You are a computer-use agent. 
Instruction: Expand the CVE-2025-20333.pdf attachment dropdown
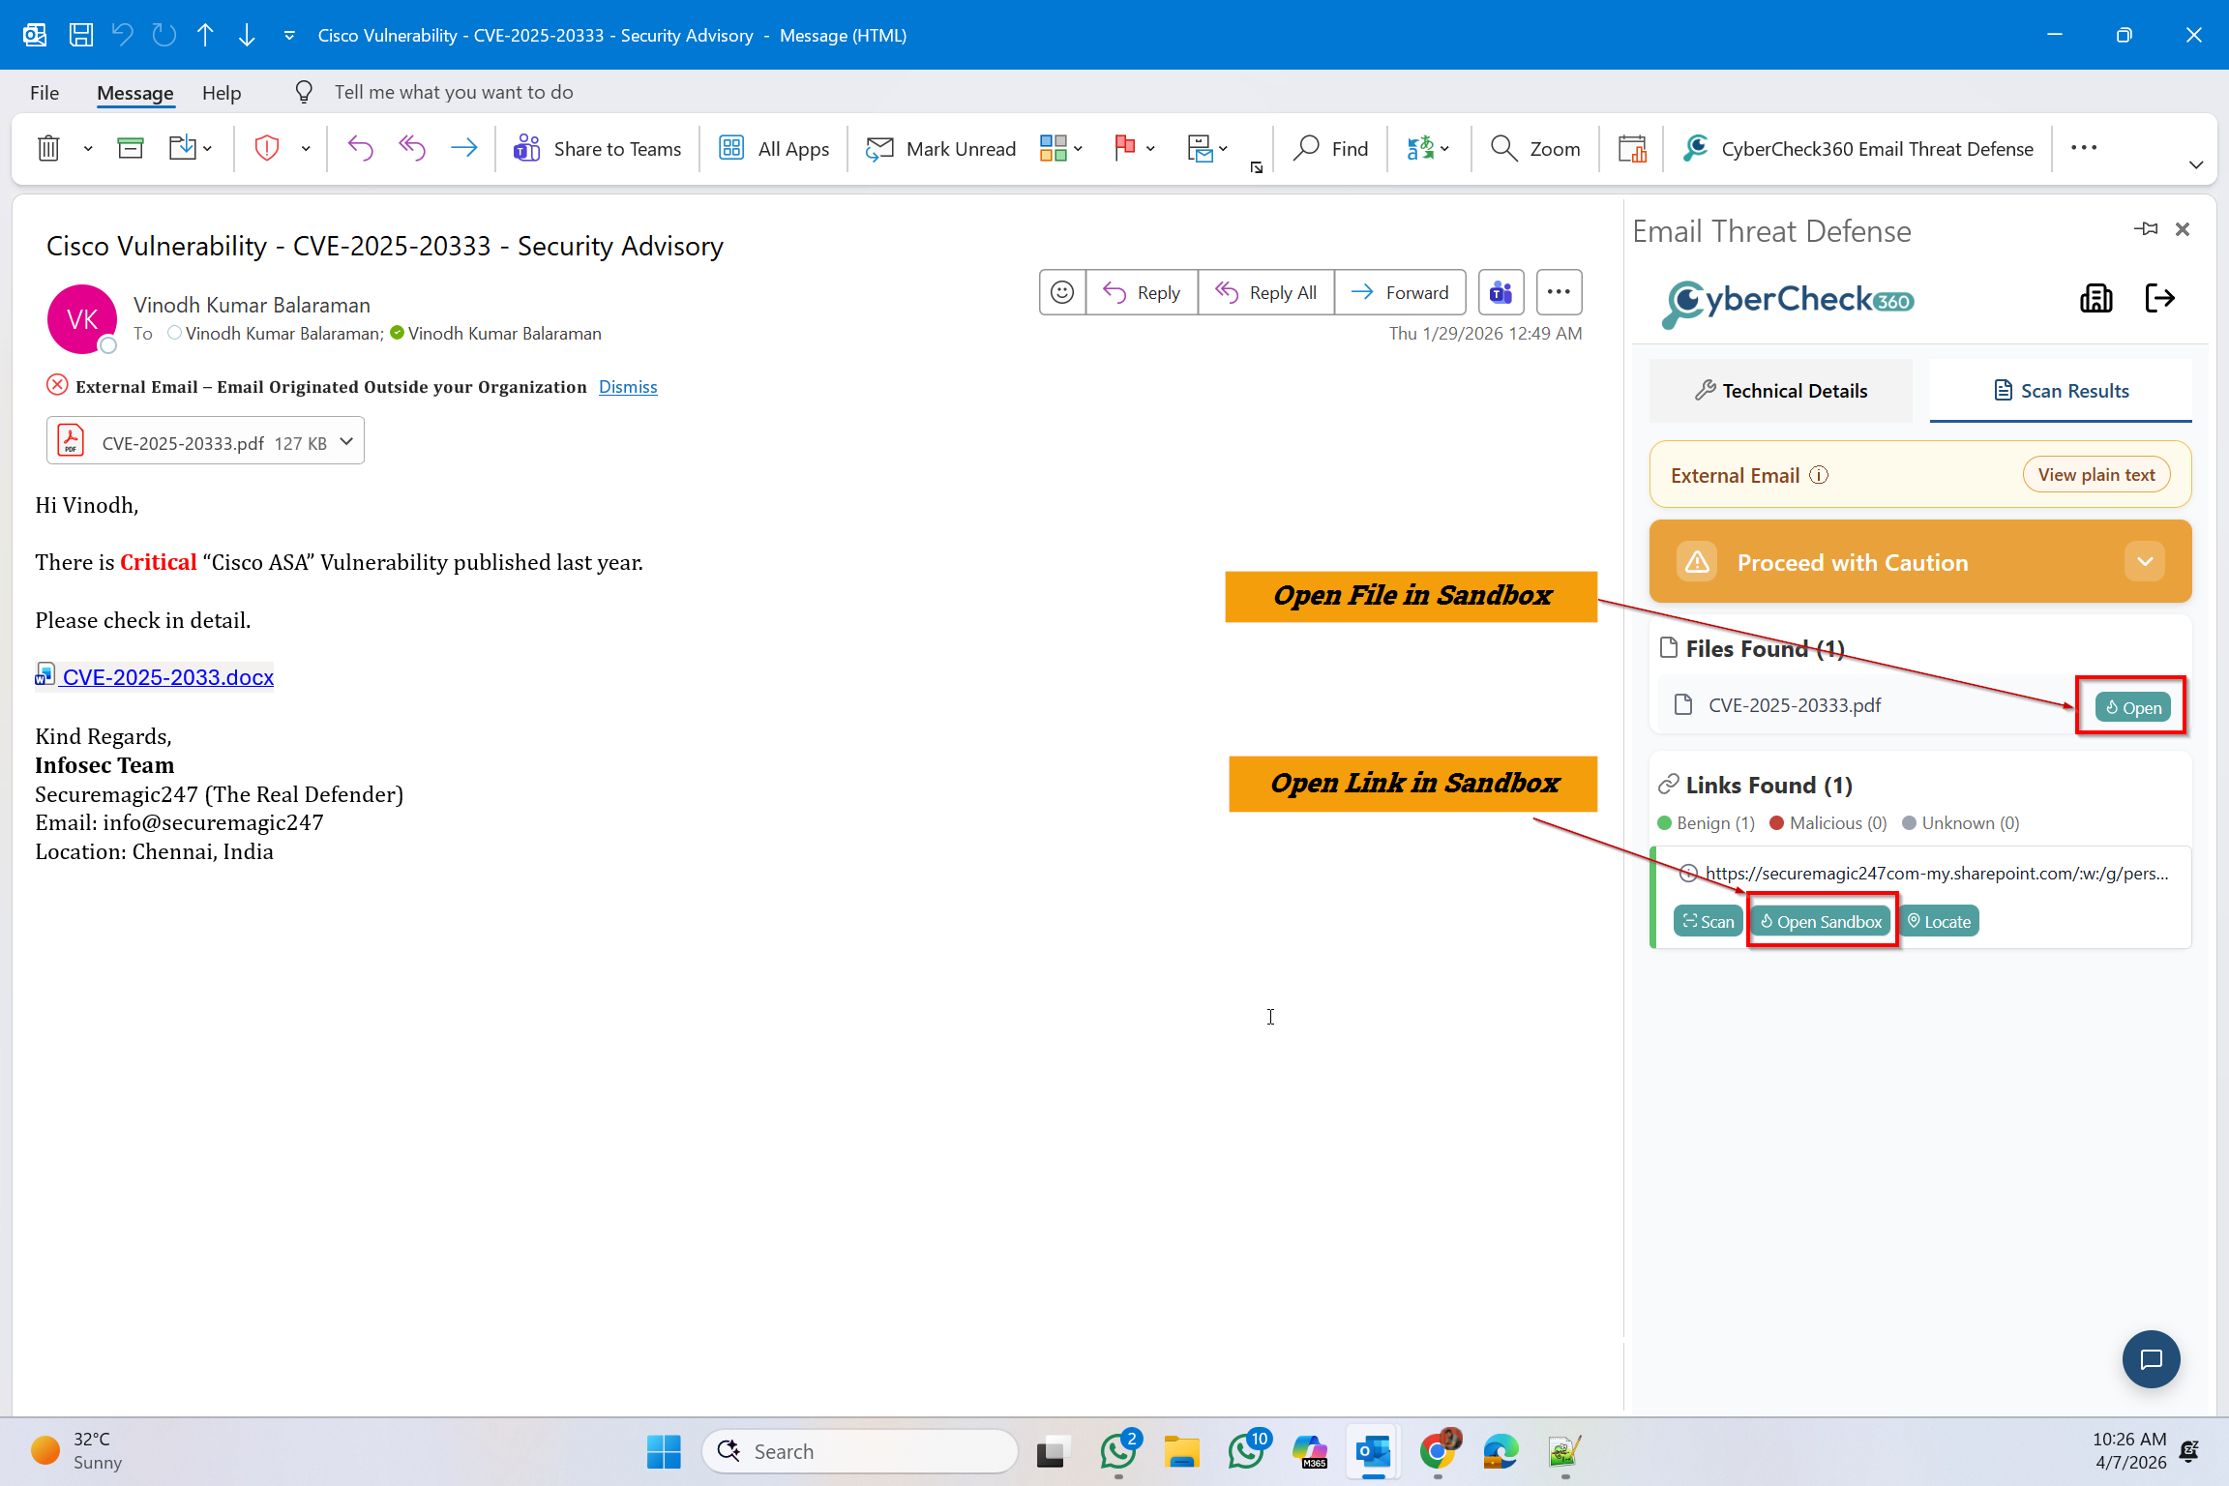click(x=346, y=441)
